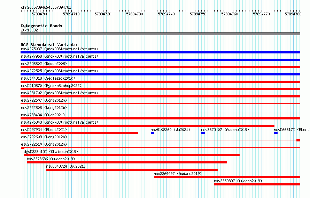Image resolution: width=310 pixels, height=198 pixels.
Task: Select the nsv6043724 (Wu2021) label
Action: [66, 166]
